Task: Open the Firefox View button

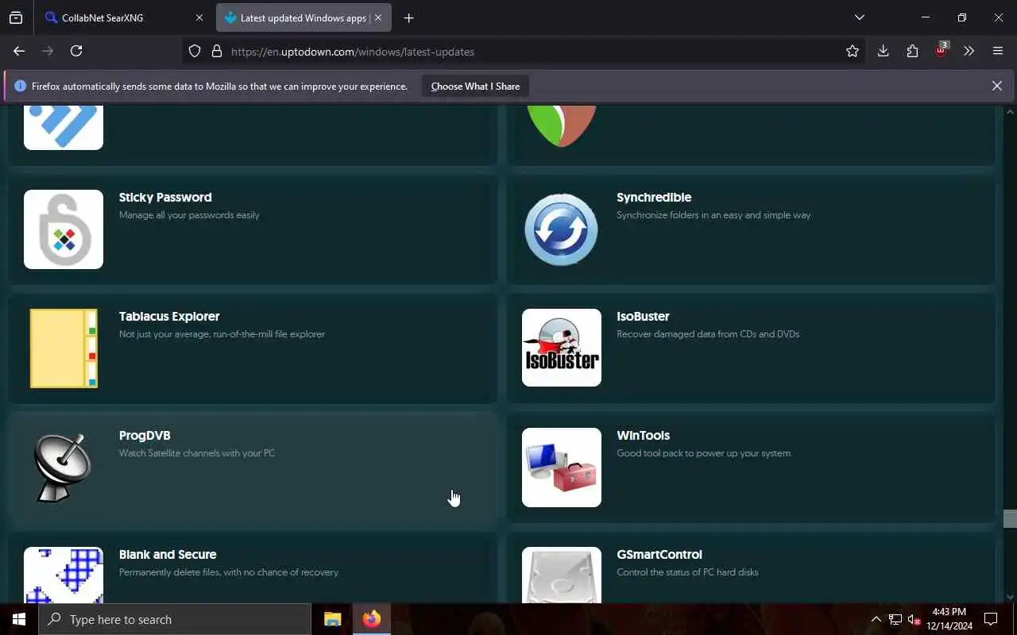Action: (16, 17)
